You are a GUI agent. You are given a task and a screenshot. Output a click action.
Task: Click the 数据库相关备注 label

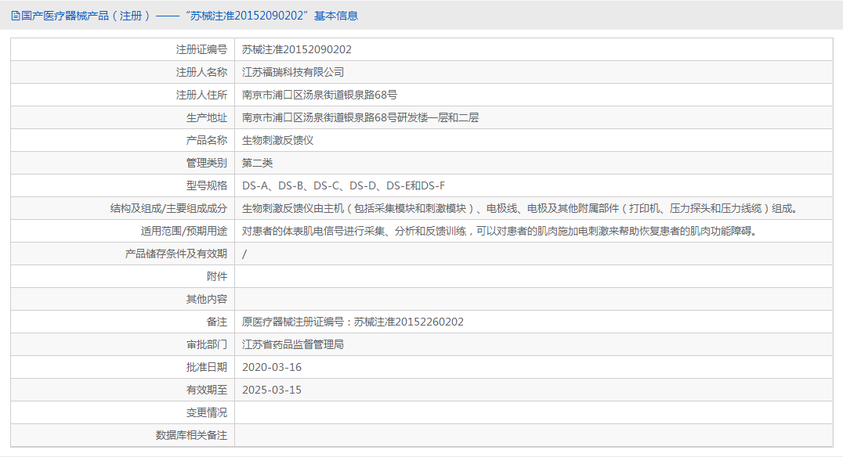(191, 435)
